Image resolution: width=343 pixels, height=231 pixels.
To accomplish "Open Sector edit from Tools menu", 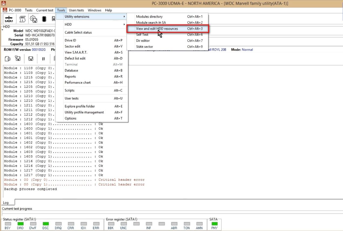I will [x=91, y=47].
